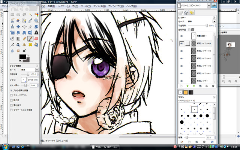This screenshot has height=150, width=240.
Task: Select the Color Picker eyedropper tool
Action: [30, 21]
